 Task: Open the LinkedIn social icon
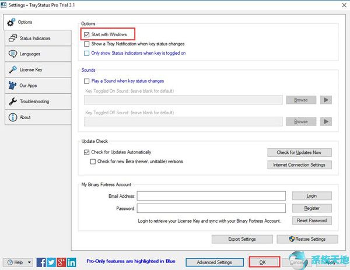(x=71, y=262)
